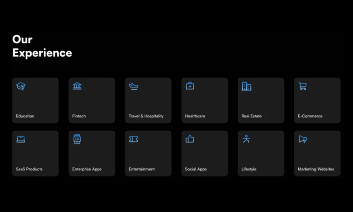353x212 pixels.
Task: Click the phone code Enterprise Apps icon
Action: 77,139
